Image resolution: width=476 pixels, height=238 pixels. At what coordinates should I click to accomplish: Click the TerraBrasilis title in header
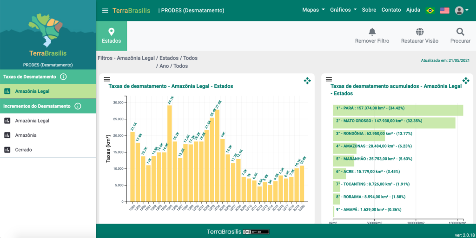tap(131, 11)
